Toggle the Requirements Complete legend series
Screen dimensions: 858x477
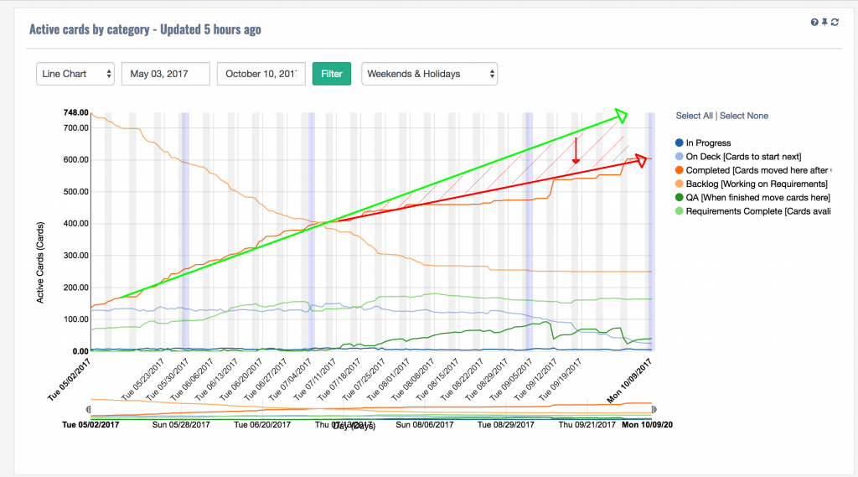pos(753,211)
